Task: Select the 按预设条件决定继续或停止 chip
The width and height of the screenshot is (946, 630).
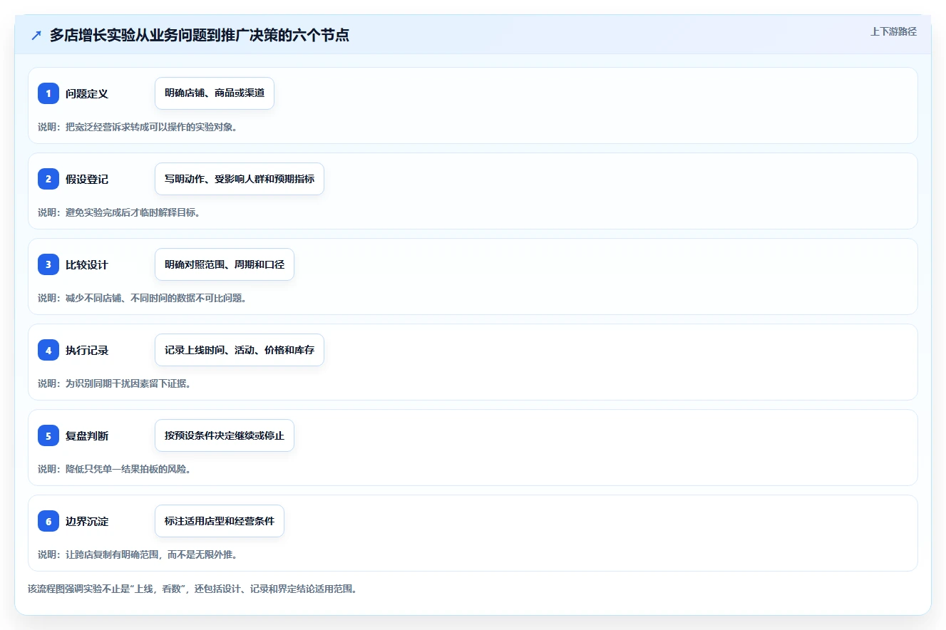Action: click(225, 435)
